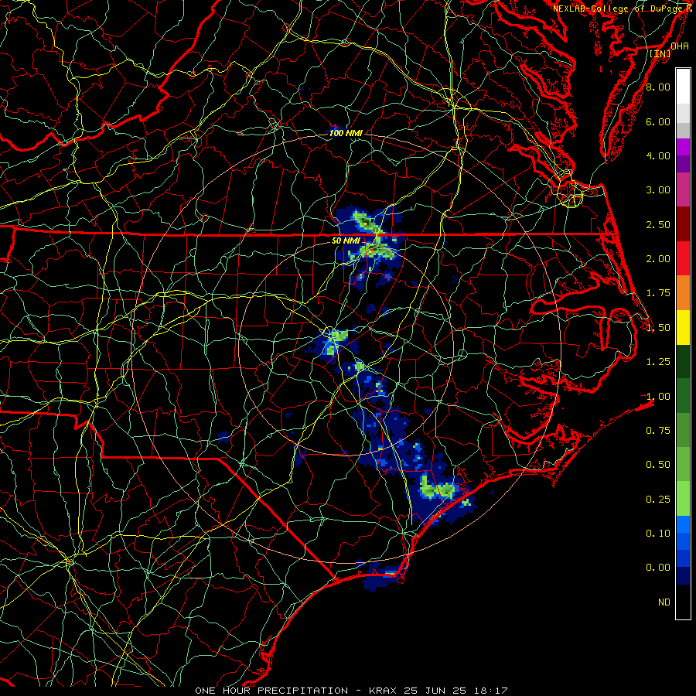Viewport: 696px width, 696px height.
Task: Click the 0.75 legend value label
Action: point(658,431)
